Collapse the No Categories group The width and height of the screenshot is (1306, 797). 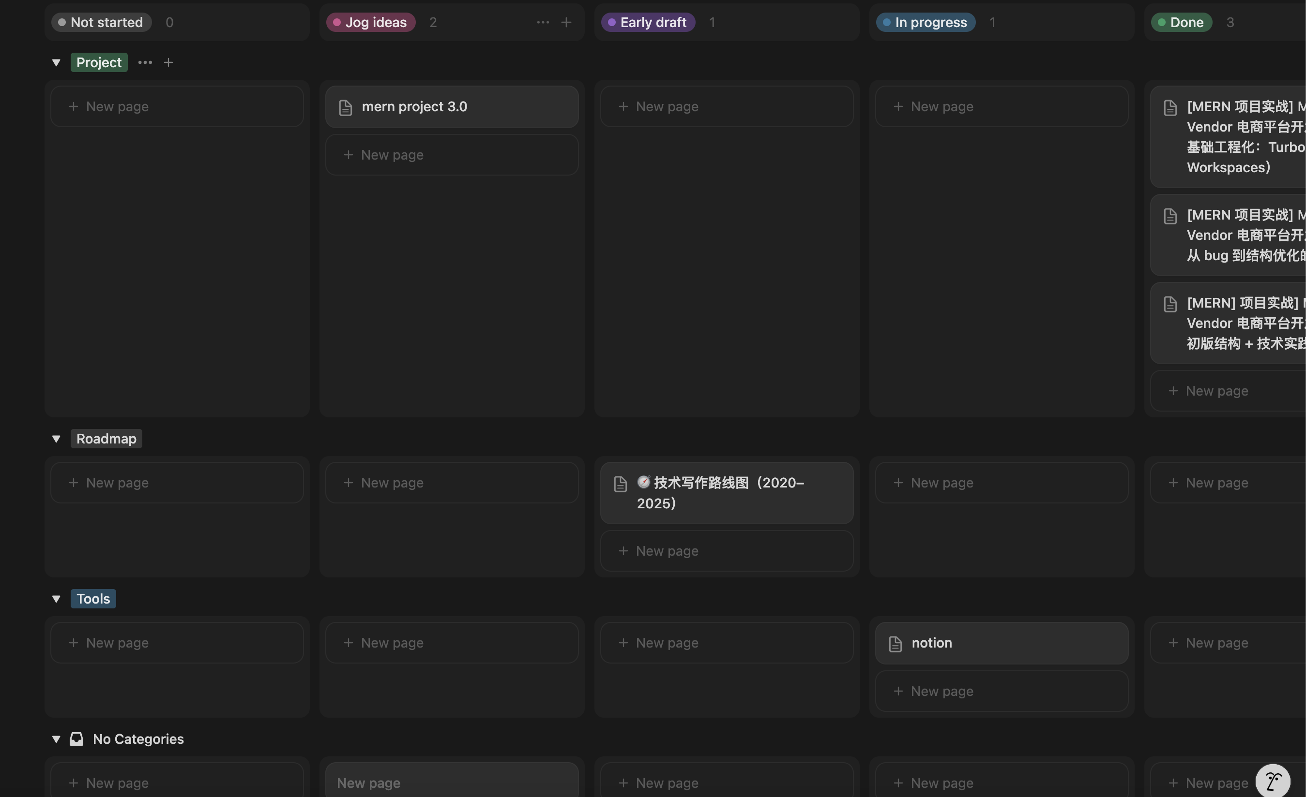56,739
